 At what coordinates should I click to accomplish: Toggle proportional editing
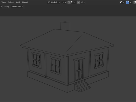78,2
